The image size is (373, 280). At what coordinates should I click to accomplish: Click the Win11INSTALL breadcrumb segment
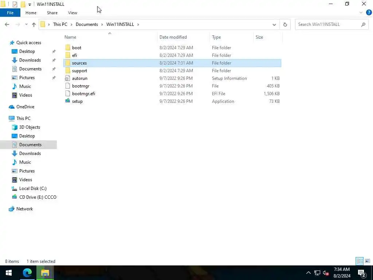click(120, 24)
